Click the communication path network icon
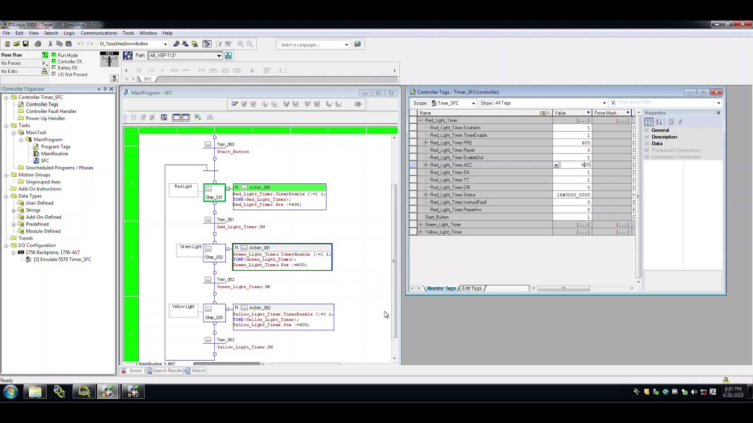 point(228,56)
